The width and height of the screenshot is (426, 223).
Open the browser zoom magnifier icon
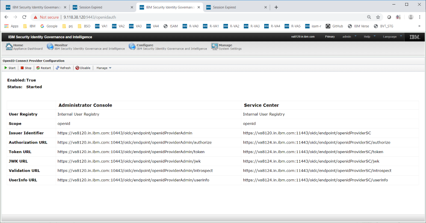coord(369,17)
